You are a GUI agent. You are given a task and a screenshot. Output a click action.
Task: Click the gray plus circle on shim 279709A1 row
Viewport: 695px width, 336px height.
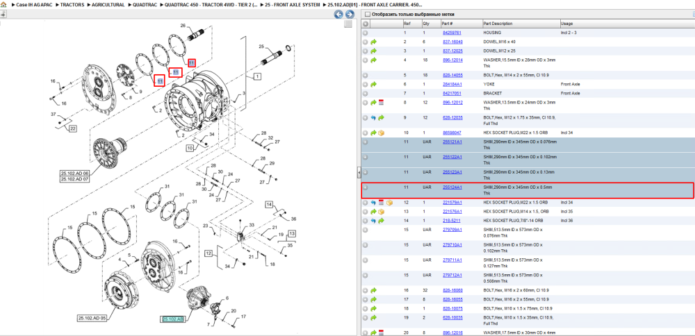click(366, 230)
